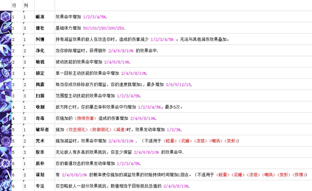This screenshot has width=312, height=191.
Task: Select the scythe icon in the 收割 row
Action: tap(5, 107)
